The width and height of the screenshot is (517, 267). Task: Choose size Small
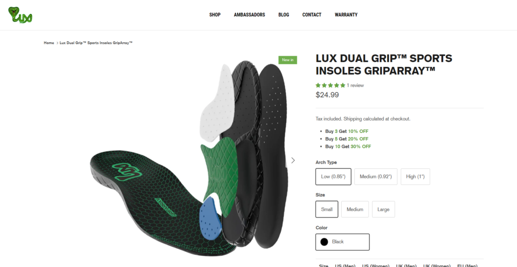pos(327,209)
